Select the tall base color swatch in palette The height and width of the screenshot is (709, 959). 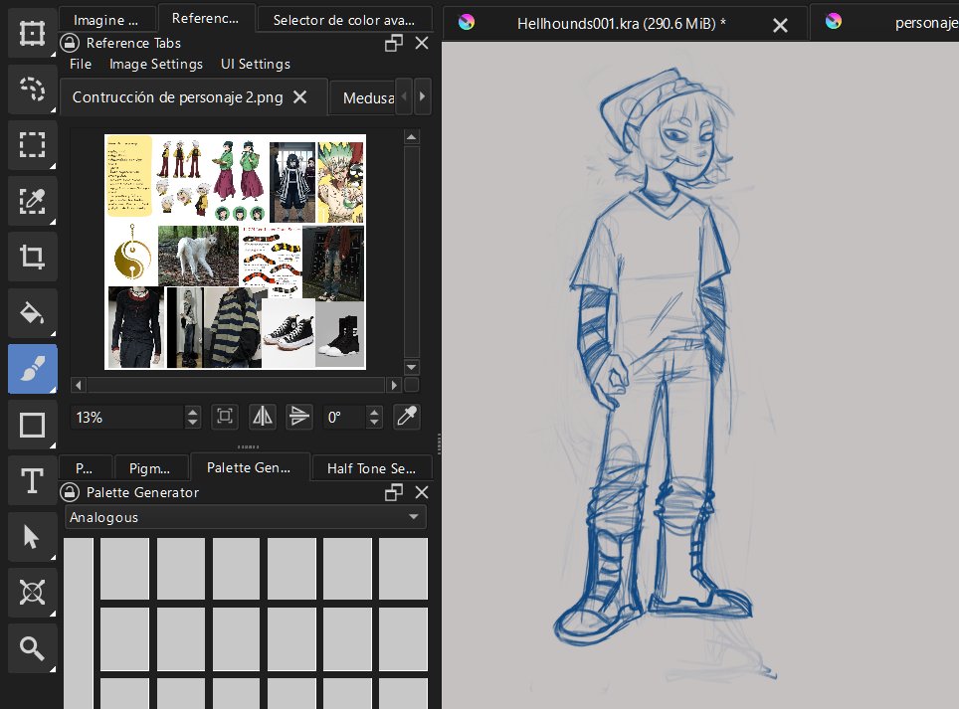[79, 623]
